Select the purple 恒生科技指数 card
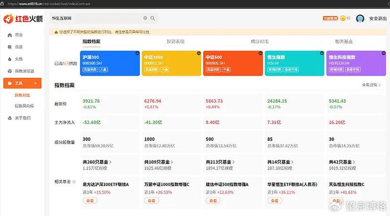390x216 pixels. (x=356, y=63)
